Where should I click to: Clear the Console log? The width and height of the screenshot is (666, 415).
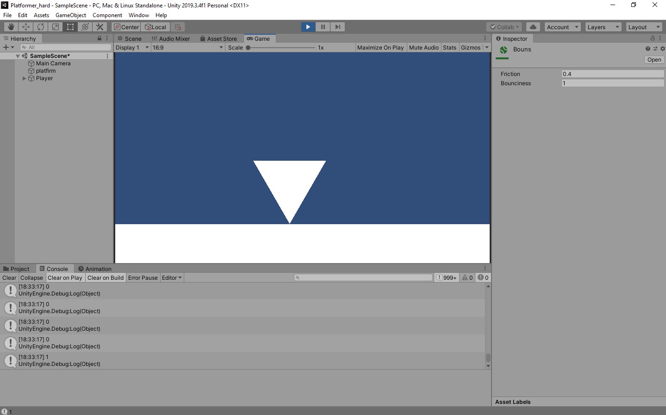tap(9, 277)
